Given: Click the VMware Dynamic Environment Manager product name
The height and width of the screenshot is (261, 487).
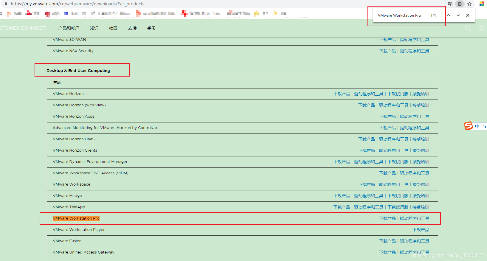Looking at the screenshot, I should (x=90, y=162).
